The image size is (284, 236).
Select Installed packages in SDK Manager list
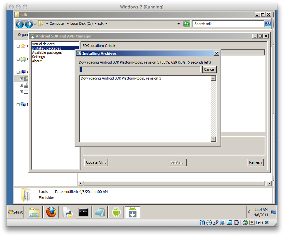(55, 48)
